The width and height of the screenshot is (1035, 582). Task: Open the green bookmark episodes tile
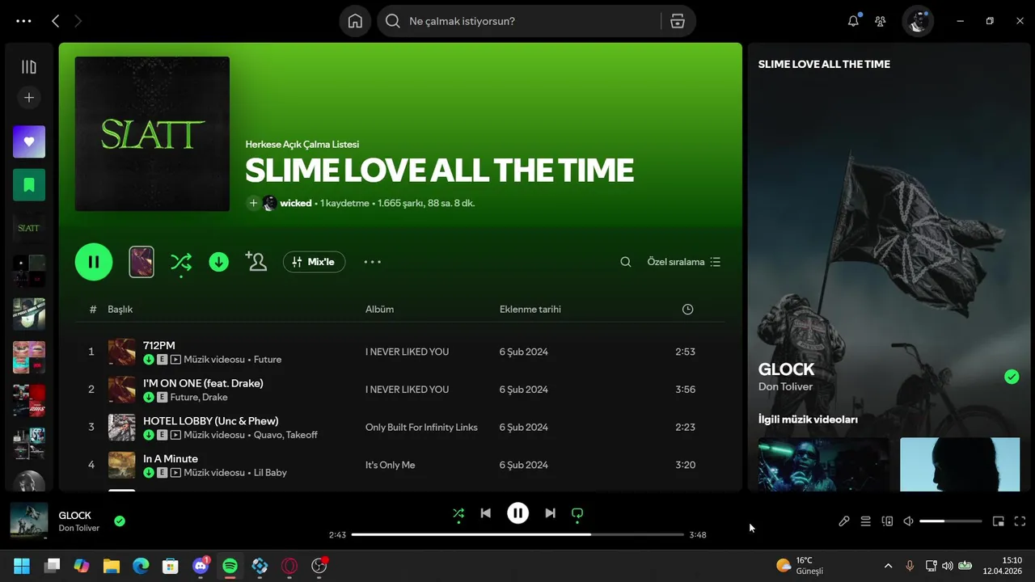pyautogui.click(x=29, y=185)
